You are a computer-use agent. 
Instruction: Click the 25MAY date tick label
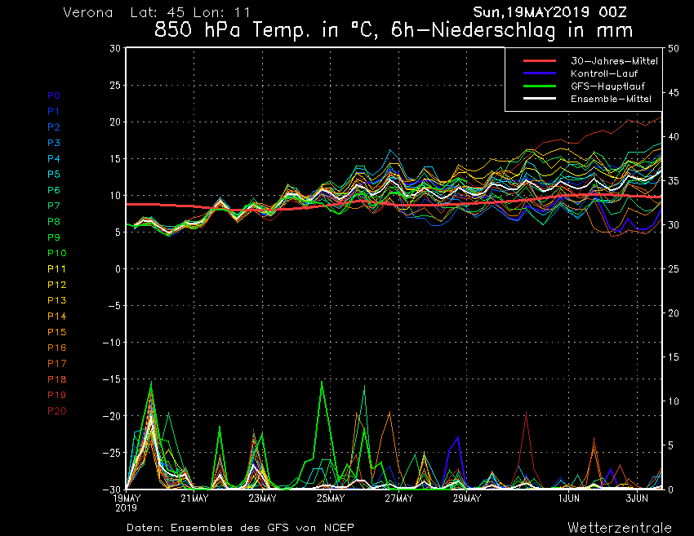(x=331, y=498)
